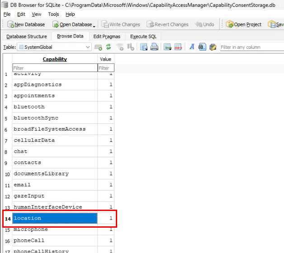Click the blue letter A format icon

(191, 47)
